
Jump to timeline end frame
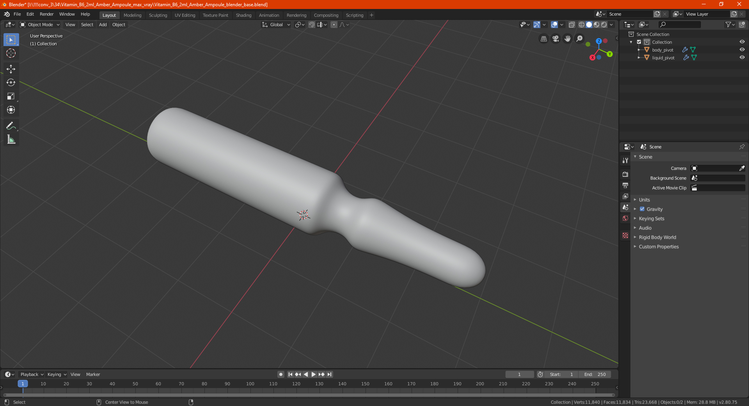point(329,374)
